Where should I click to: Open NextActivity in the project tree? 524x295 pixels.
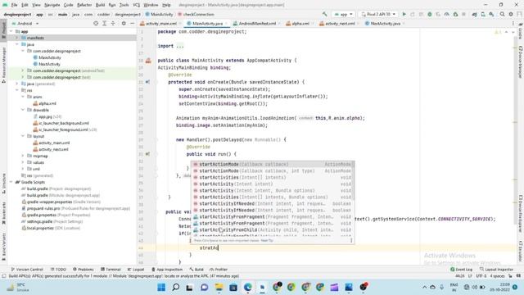coord(49,64)
